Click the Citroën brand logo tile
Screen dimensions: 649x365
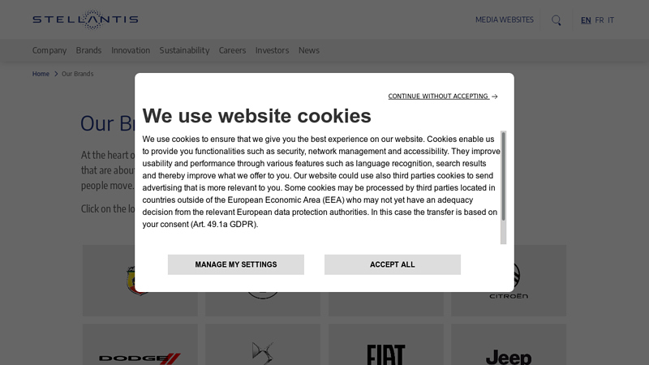click(509, 281)
